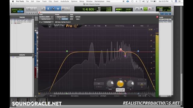Select the green low-cut band node
Screen dimensions: 193x108
pyautogui.click(x=67, y=51)
